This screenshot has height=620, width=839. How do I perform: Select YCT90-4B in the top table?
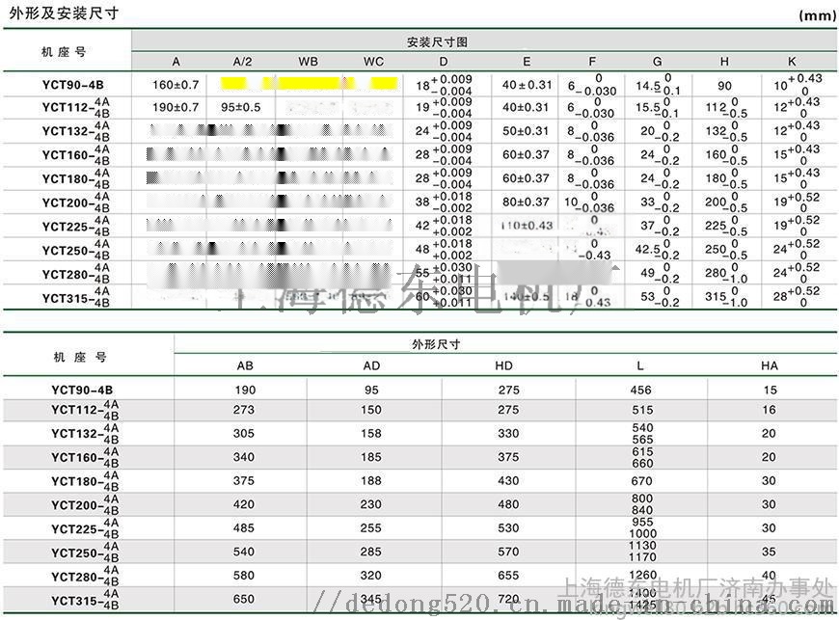click(72, 85)
